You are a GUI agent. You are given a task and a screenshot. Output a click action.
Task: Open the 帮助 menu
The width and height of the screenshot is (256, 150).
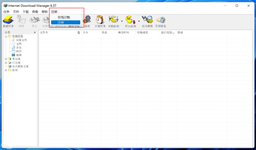click(44, 12)
